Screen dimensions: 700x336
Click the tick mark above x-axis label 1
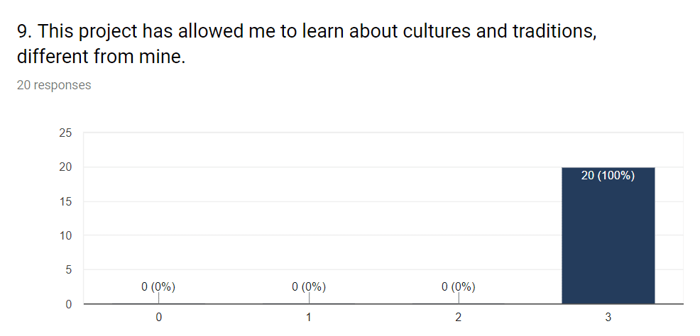309,298
